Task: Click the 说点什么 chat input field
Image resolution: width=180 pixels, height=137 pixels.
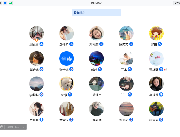Action: click(x=13, y=127)
